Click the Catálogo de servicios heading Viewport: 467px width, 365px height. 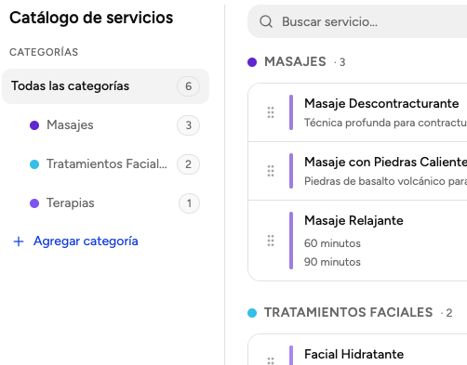pyautogui.click(x=91, y=18)
